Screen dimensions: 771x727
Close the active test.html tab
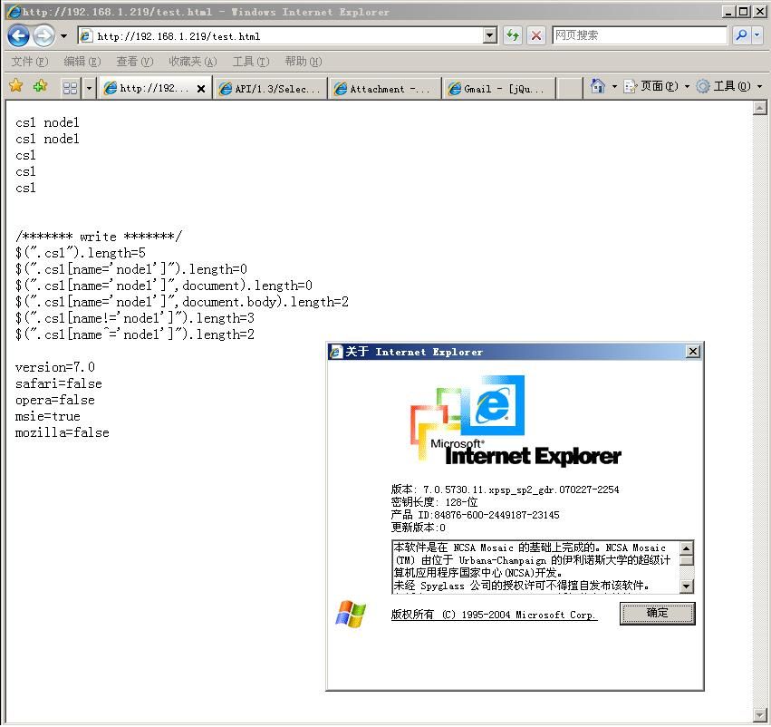pos(201,89)
